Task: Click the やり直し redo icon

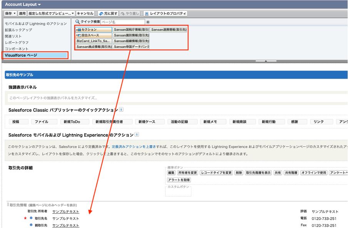Action: [x=123, y=14]
